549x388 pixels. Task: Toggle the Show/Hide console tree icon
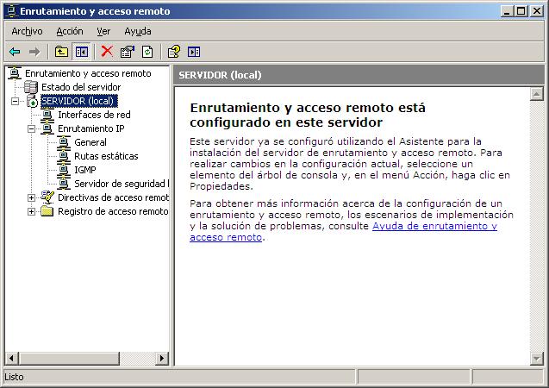point(81,52)
